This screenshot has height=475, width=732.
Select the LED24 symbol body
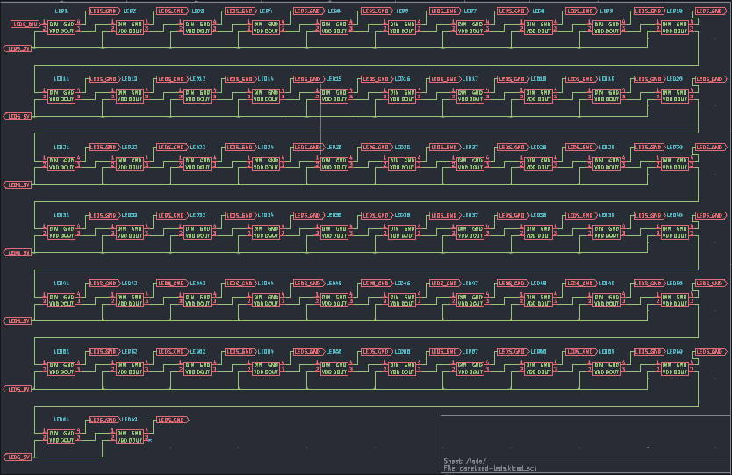[266, 164]
